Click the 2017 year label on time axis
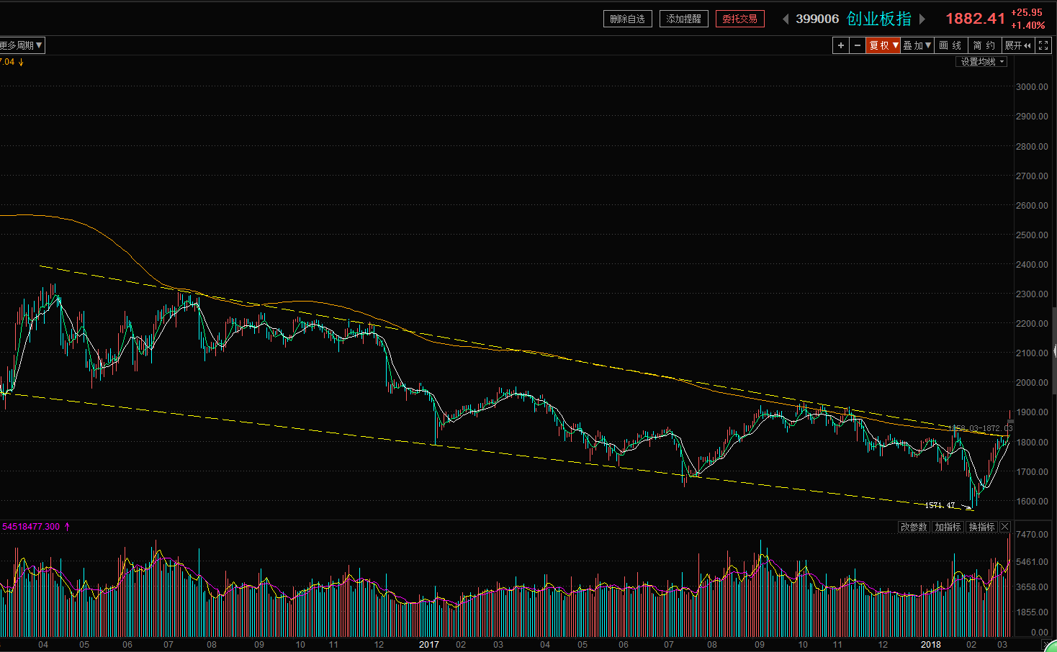1057x652 pixels. tap(429, 644)
